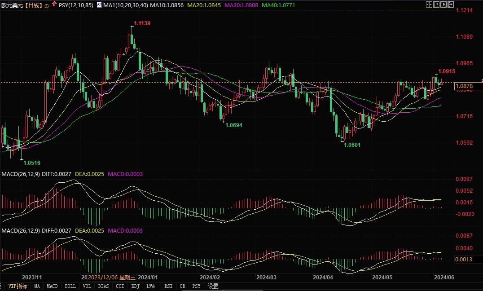Click the 1.1214 price axis value
Image resolution: width=483 pixels, height=291 pixels.
point(464,10)
